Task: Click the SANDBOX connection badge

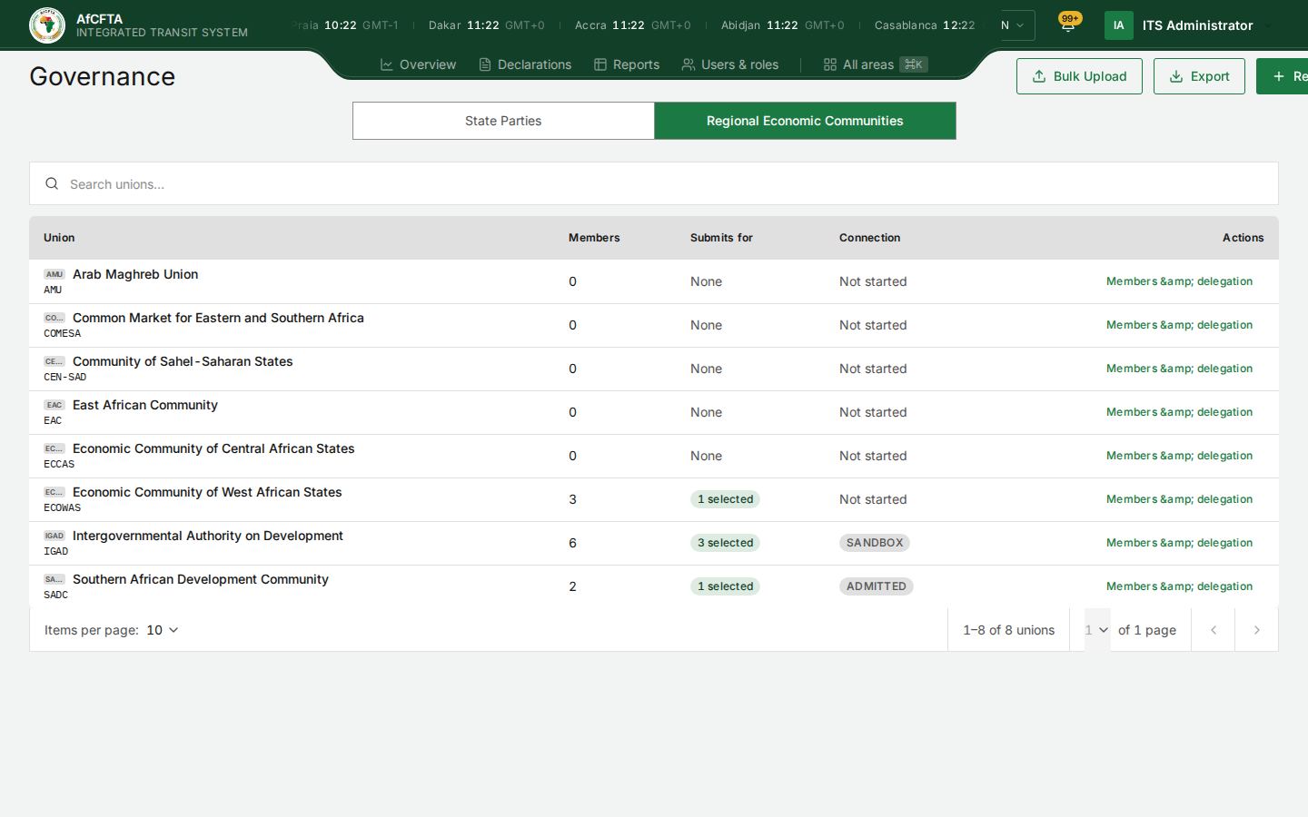Action: coord(875,543)
